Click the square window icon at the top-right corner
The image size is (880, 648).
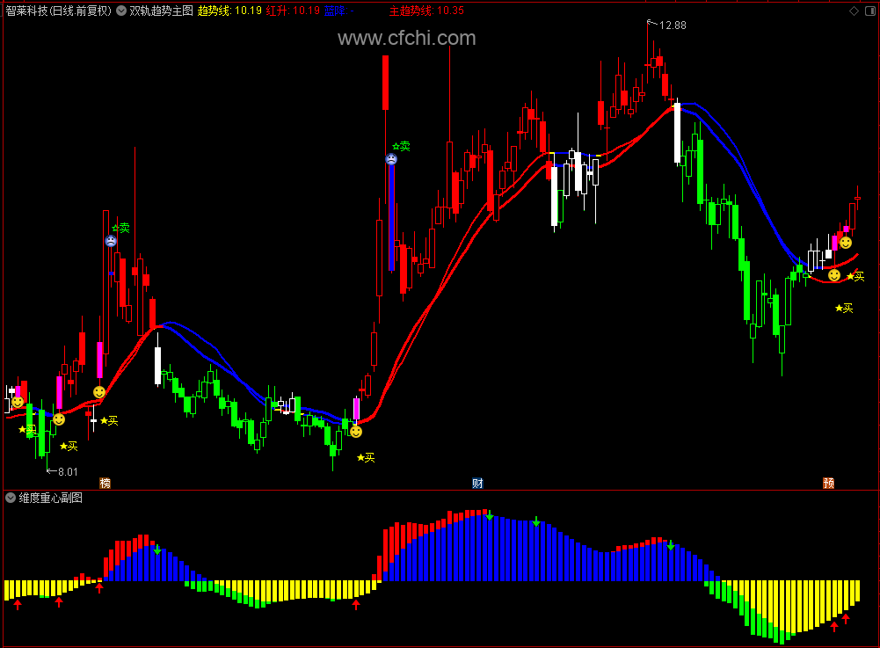pyautogui.click(x=870, y=11)
